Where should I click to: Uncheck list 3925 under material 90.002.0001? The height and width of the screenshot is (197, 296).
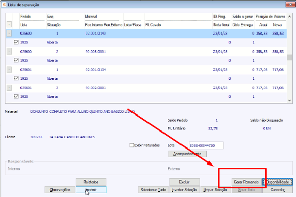point(16,96)
